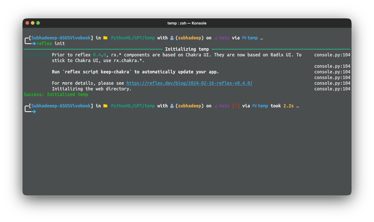The image size is (374, 222).
Task: Click "console.py:104" on the "Prior to reflex" line
Action: tap(332, 55)
